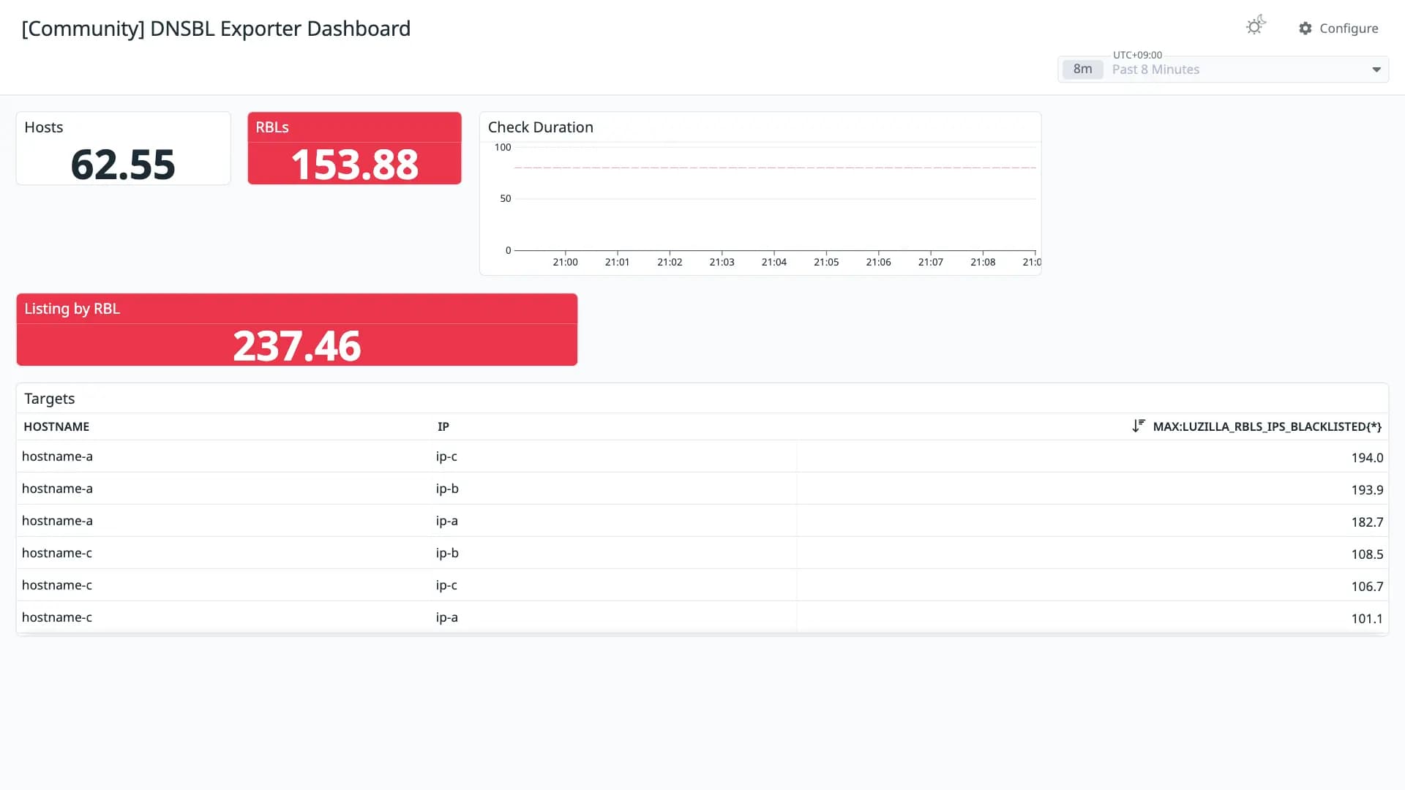
Task: Click the Check Duration widget title
Action: coord(540,127)
